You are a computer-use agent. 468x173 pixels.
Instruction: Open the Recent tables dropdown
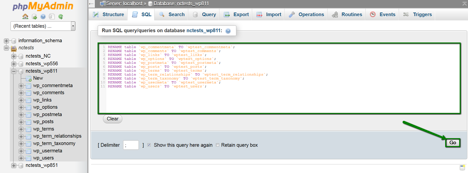pyautogui.click(x=43, y=26)
